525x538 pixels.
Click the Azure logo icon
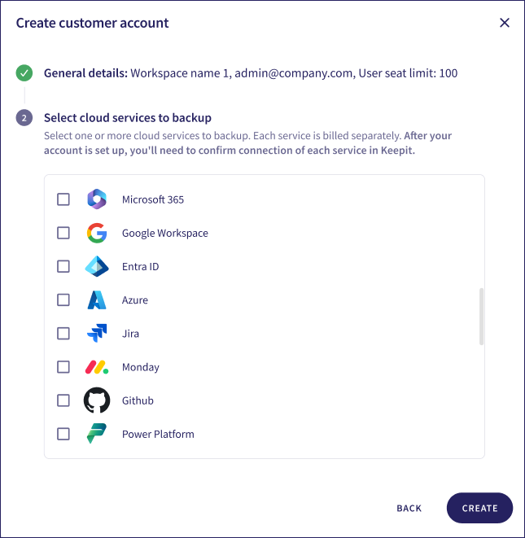[97, 300]
